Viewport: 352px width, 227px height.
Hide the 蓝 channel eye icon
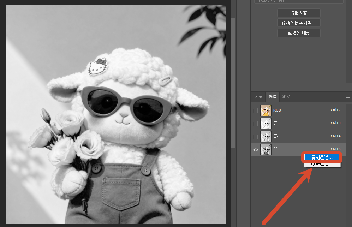256,150
